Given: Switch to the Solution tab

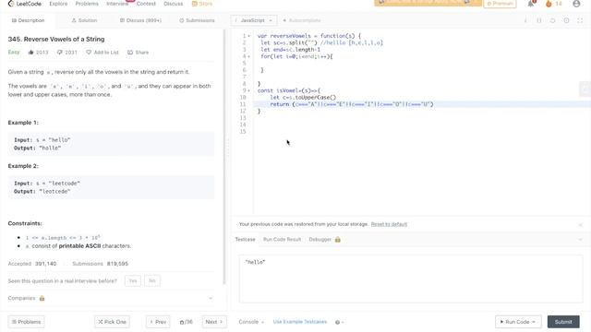Looking at the screenshot, I should point(84,20).
